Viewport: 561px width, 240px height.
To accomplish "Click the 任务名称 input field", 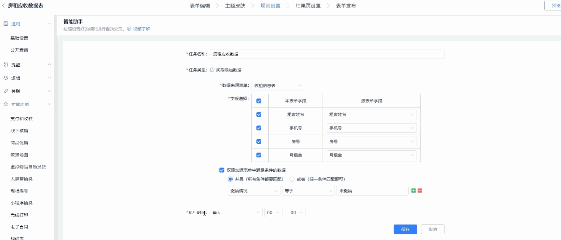I will tap(327, 54).
